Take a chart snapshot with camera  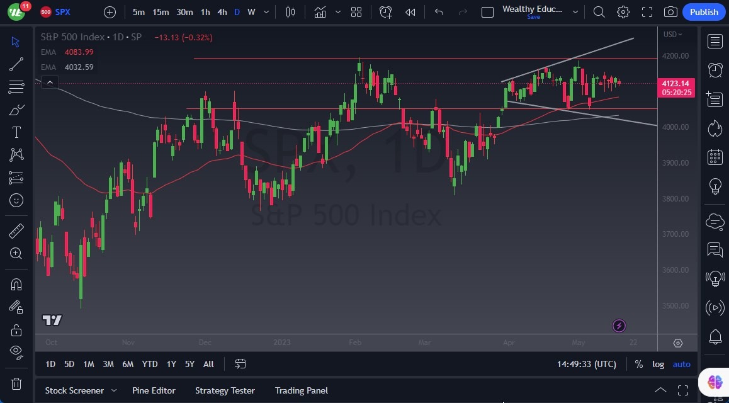(670, 12)
